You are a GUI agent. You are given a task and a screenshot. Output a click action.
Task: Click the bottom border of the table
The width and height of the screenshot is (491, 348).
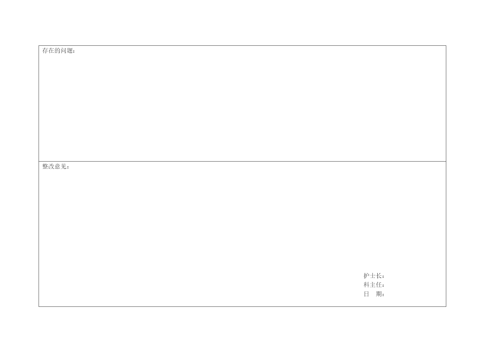242,306
